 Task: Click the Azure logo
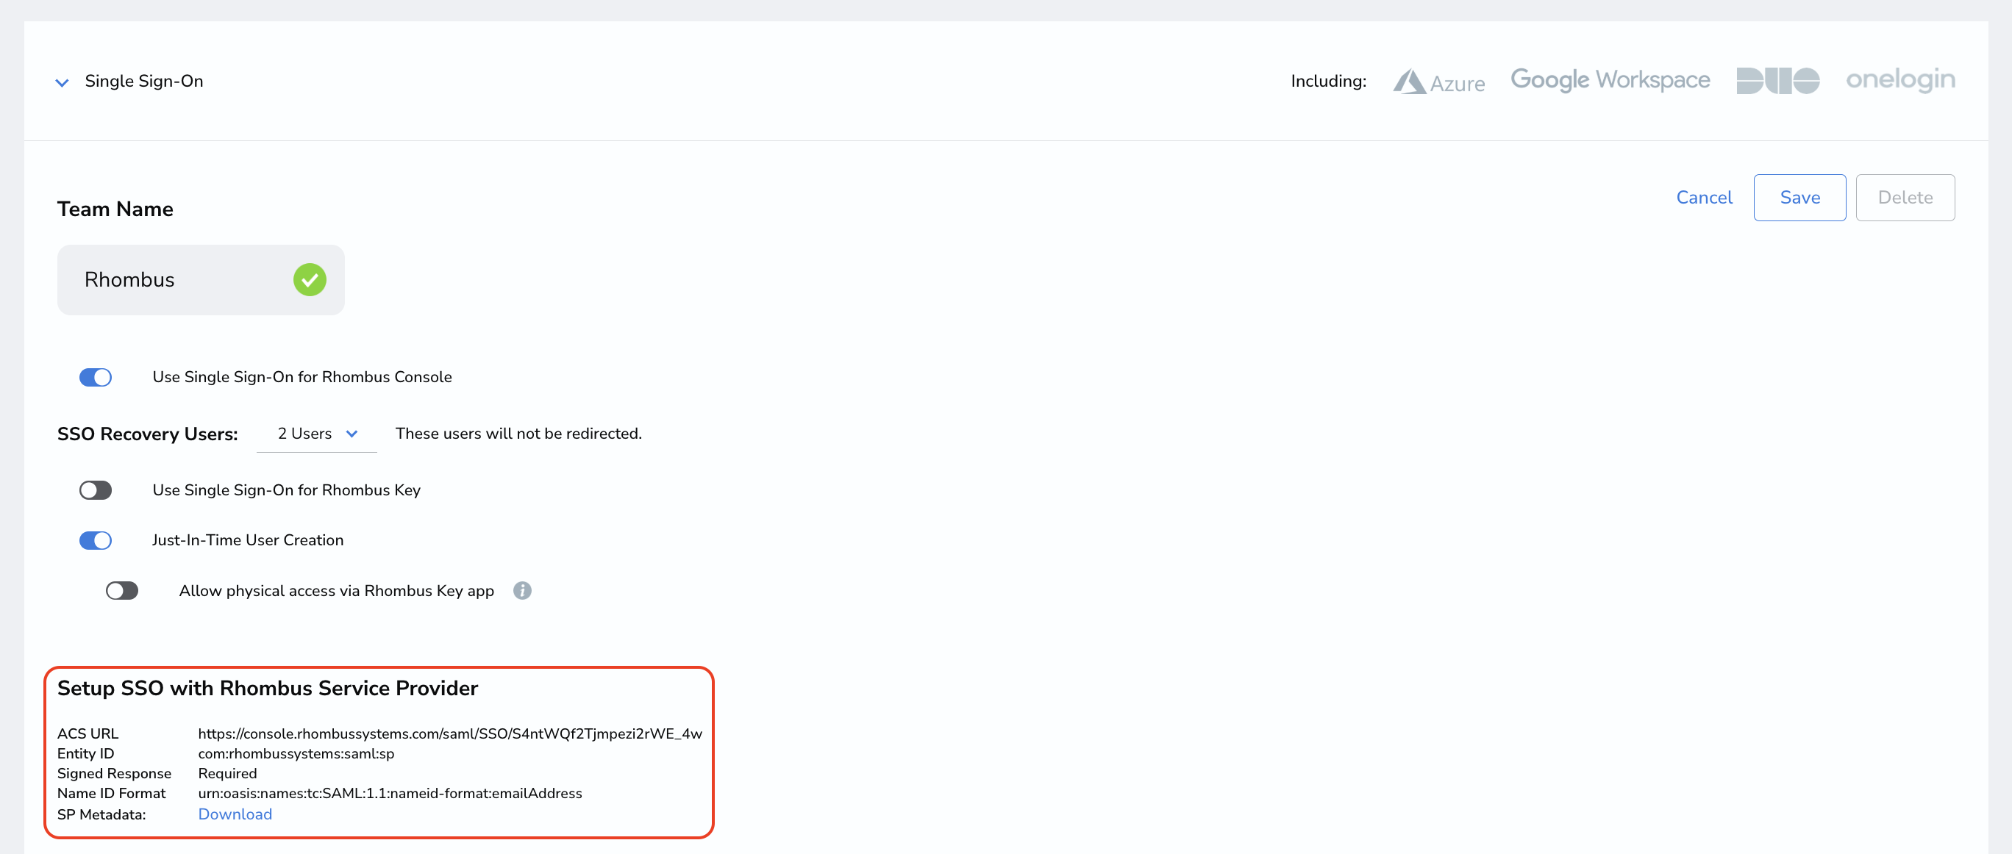pyautogui.click(x=1438, y=82)
